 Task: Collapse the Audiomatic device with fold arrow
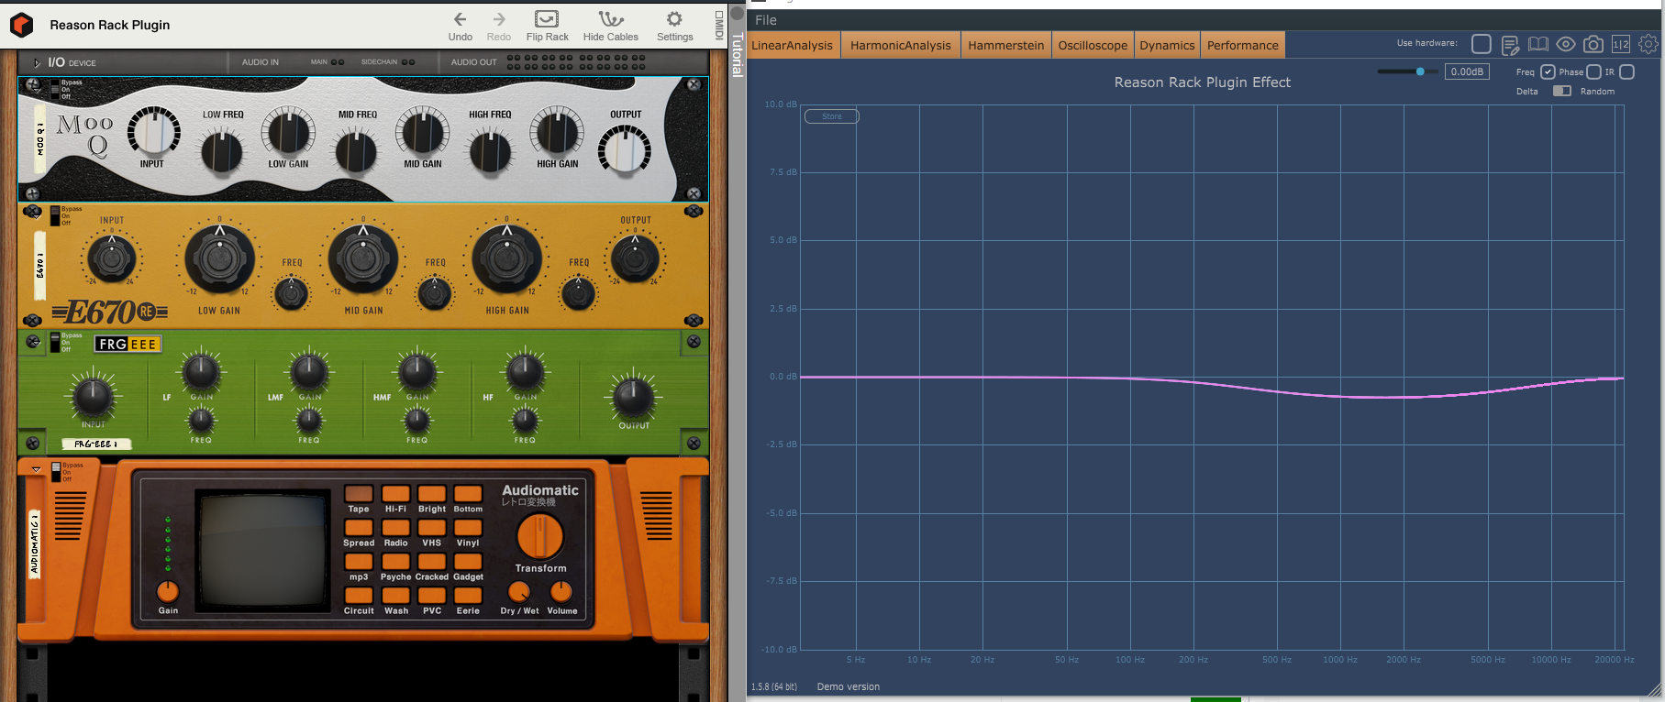pos(36,469)
